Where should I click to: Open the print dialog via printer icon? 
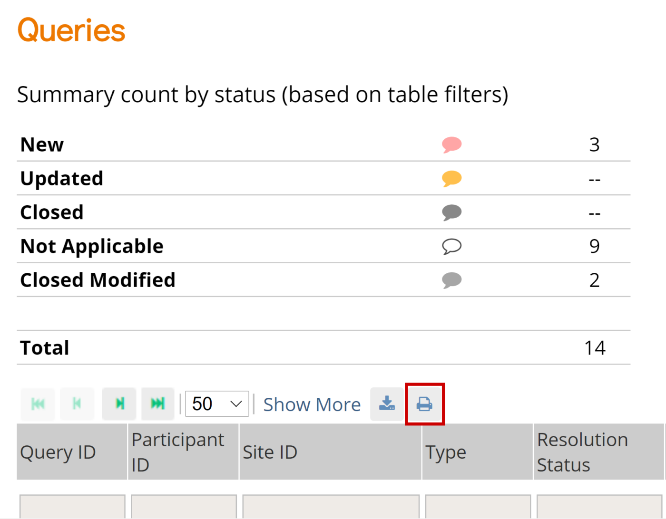coord(425,404)
